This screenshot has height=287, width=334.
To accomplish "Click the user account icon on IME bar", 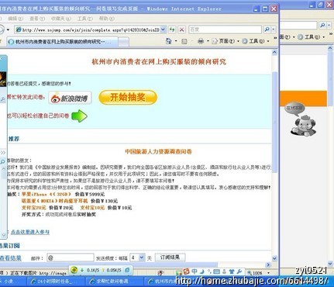I will pos(224,271).
